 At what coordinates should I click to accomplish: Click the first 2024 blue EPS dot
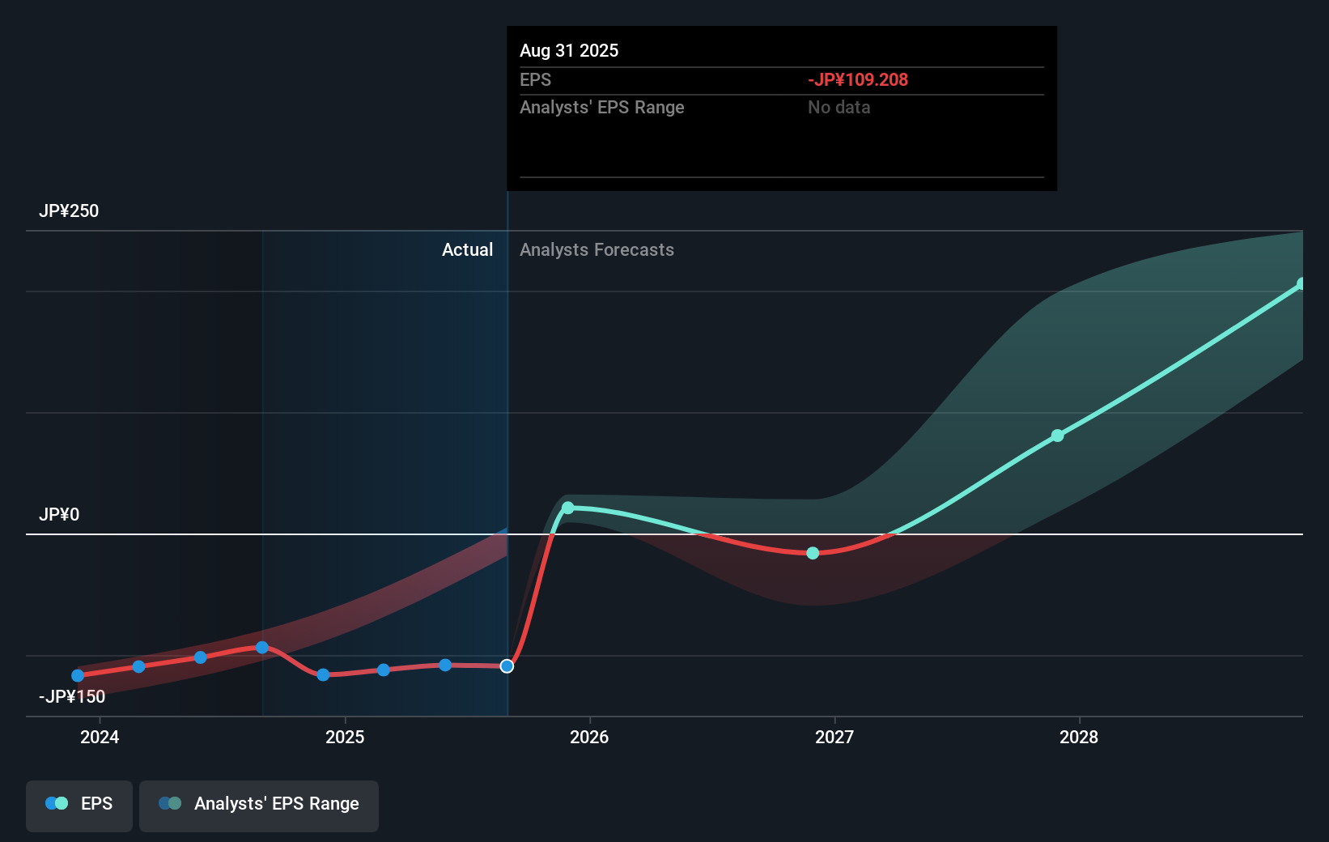click(x=77, y=674)
